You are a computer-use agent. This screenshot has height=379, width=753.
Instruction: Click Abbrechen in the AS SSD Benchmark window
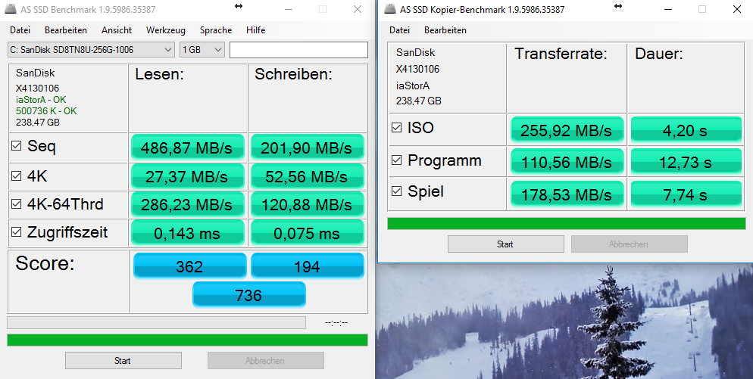point(266,361)
